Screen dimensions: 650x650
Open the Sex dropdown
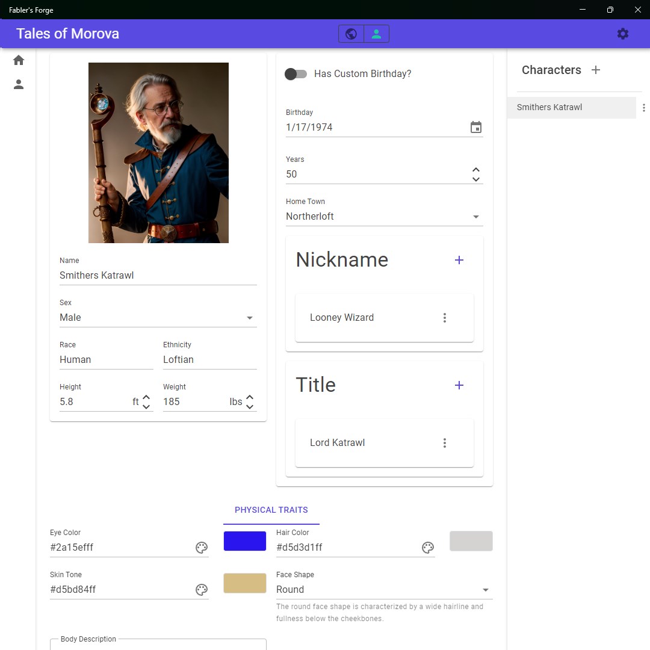coord(249,317)
